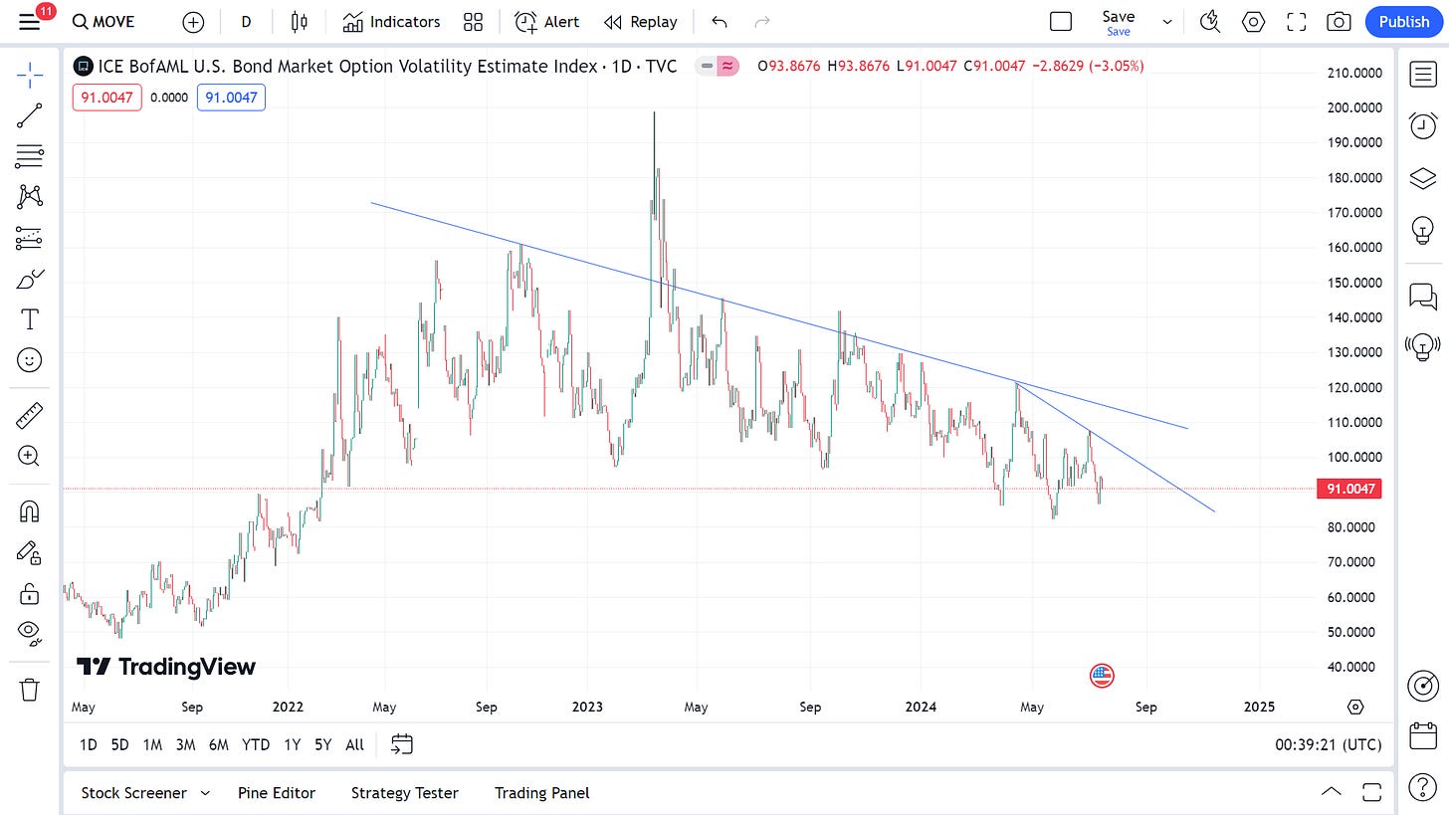Enter fullscreen mode
The height and width of the screenshot is (815, 1449).
point(1297,22)
